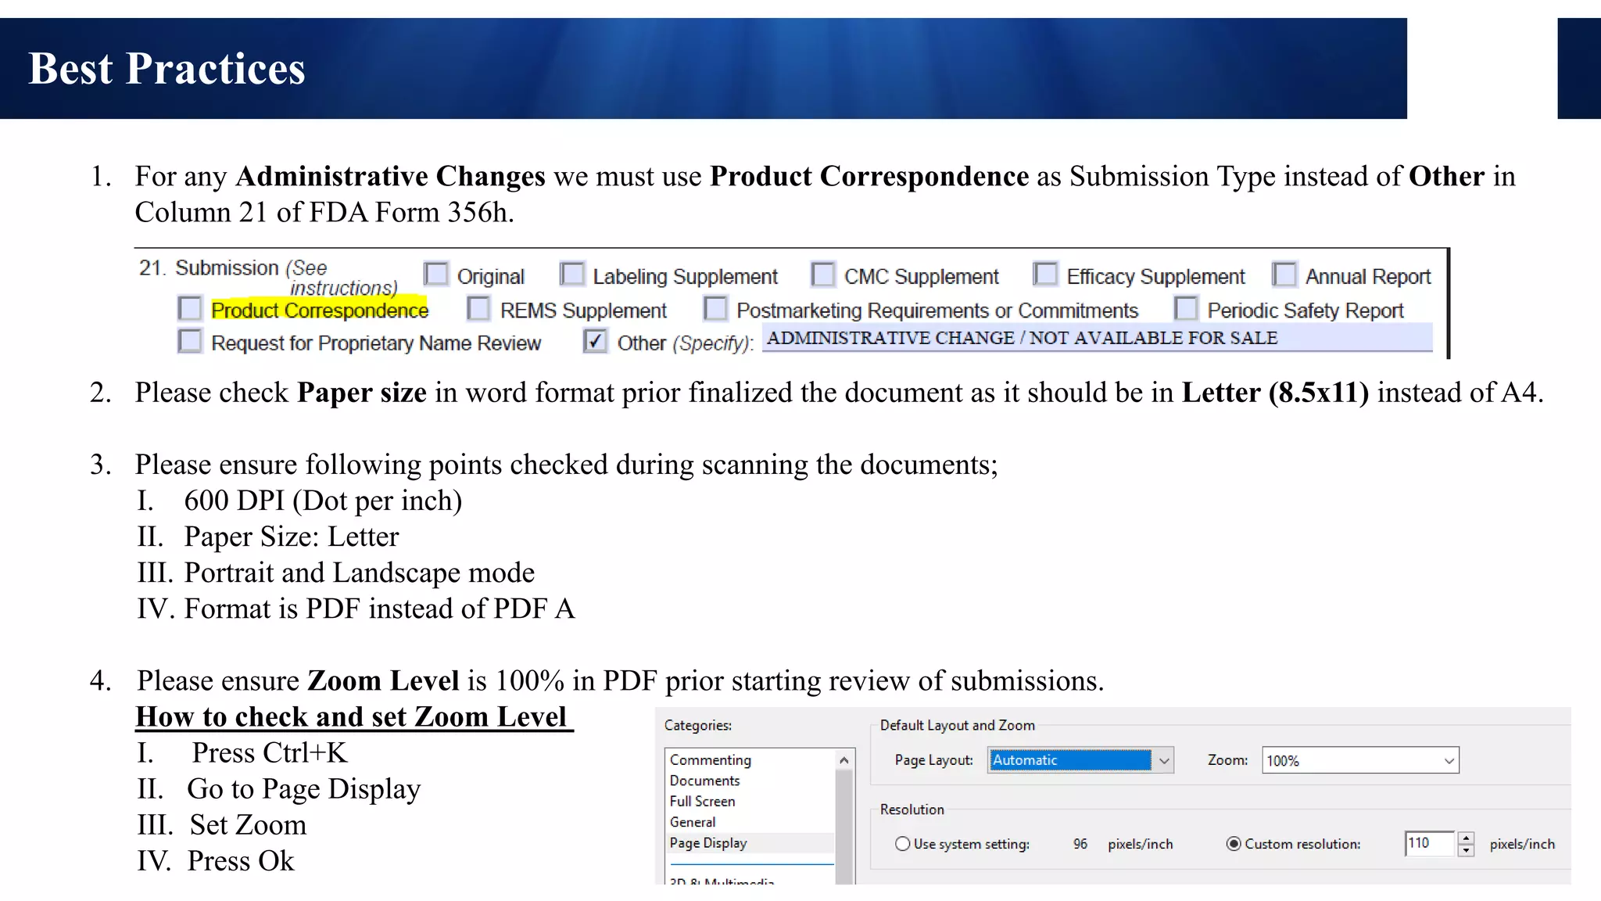
Task: Open the Page Layout dropdown
Action: pos(1163,760)
